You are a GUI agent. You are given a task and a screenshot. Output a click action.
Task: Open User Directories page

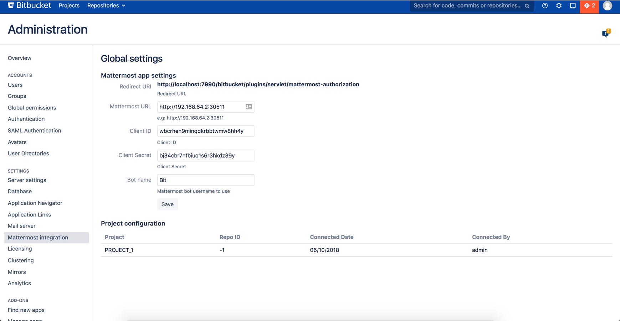click(x=28, y=153)
